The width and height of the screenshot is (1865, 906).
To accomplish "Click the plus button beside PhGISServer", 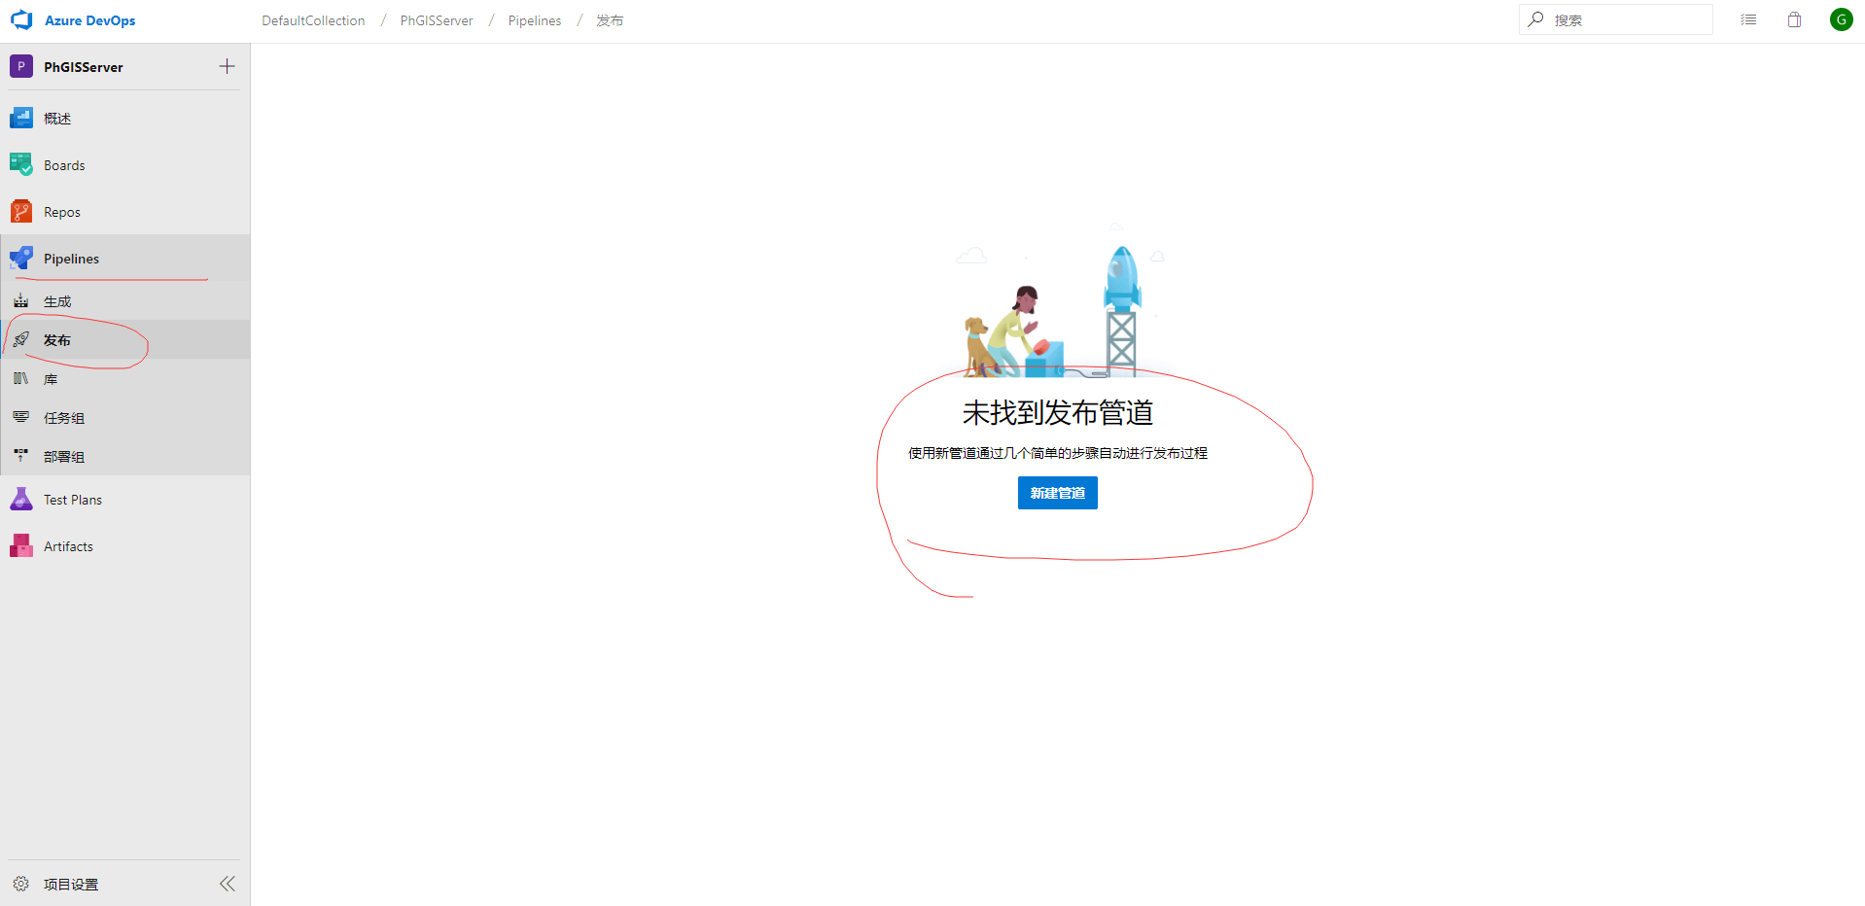I will tap(227, 66).
